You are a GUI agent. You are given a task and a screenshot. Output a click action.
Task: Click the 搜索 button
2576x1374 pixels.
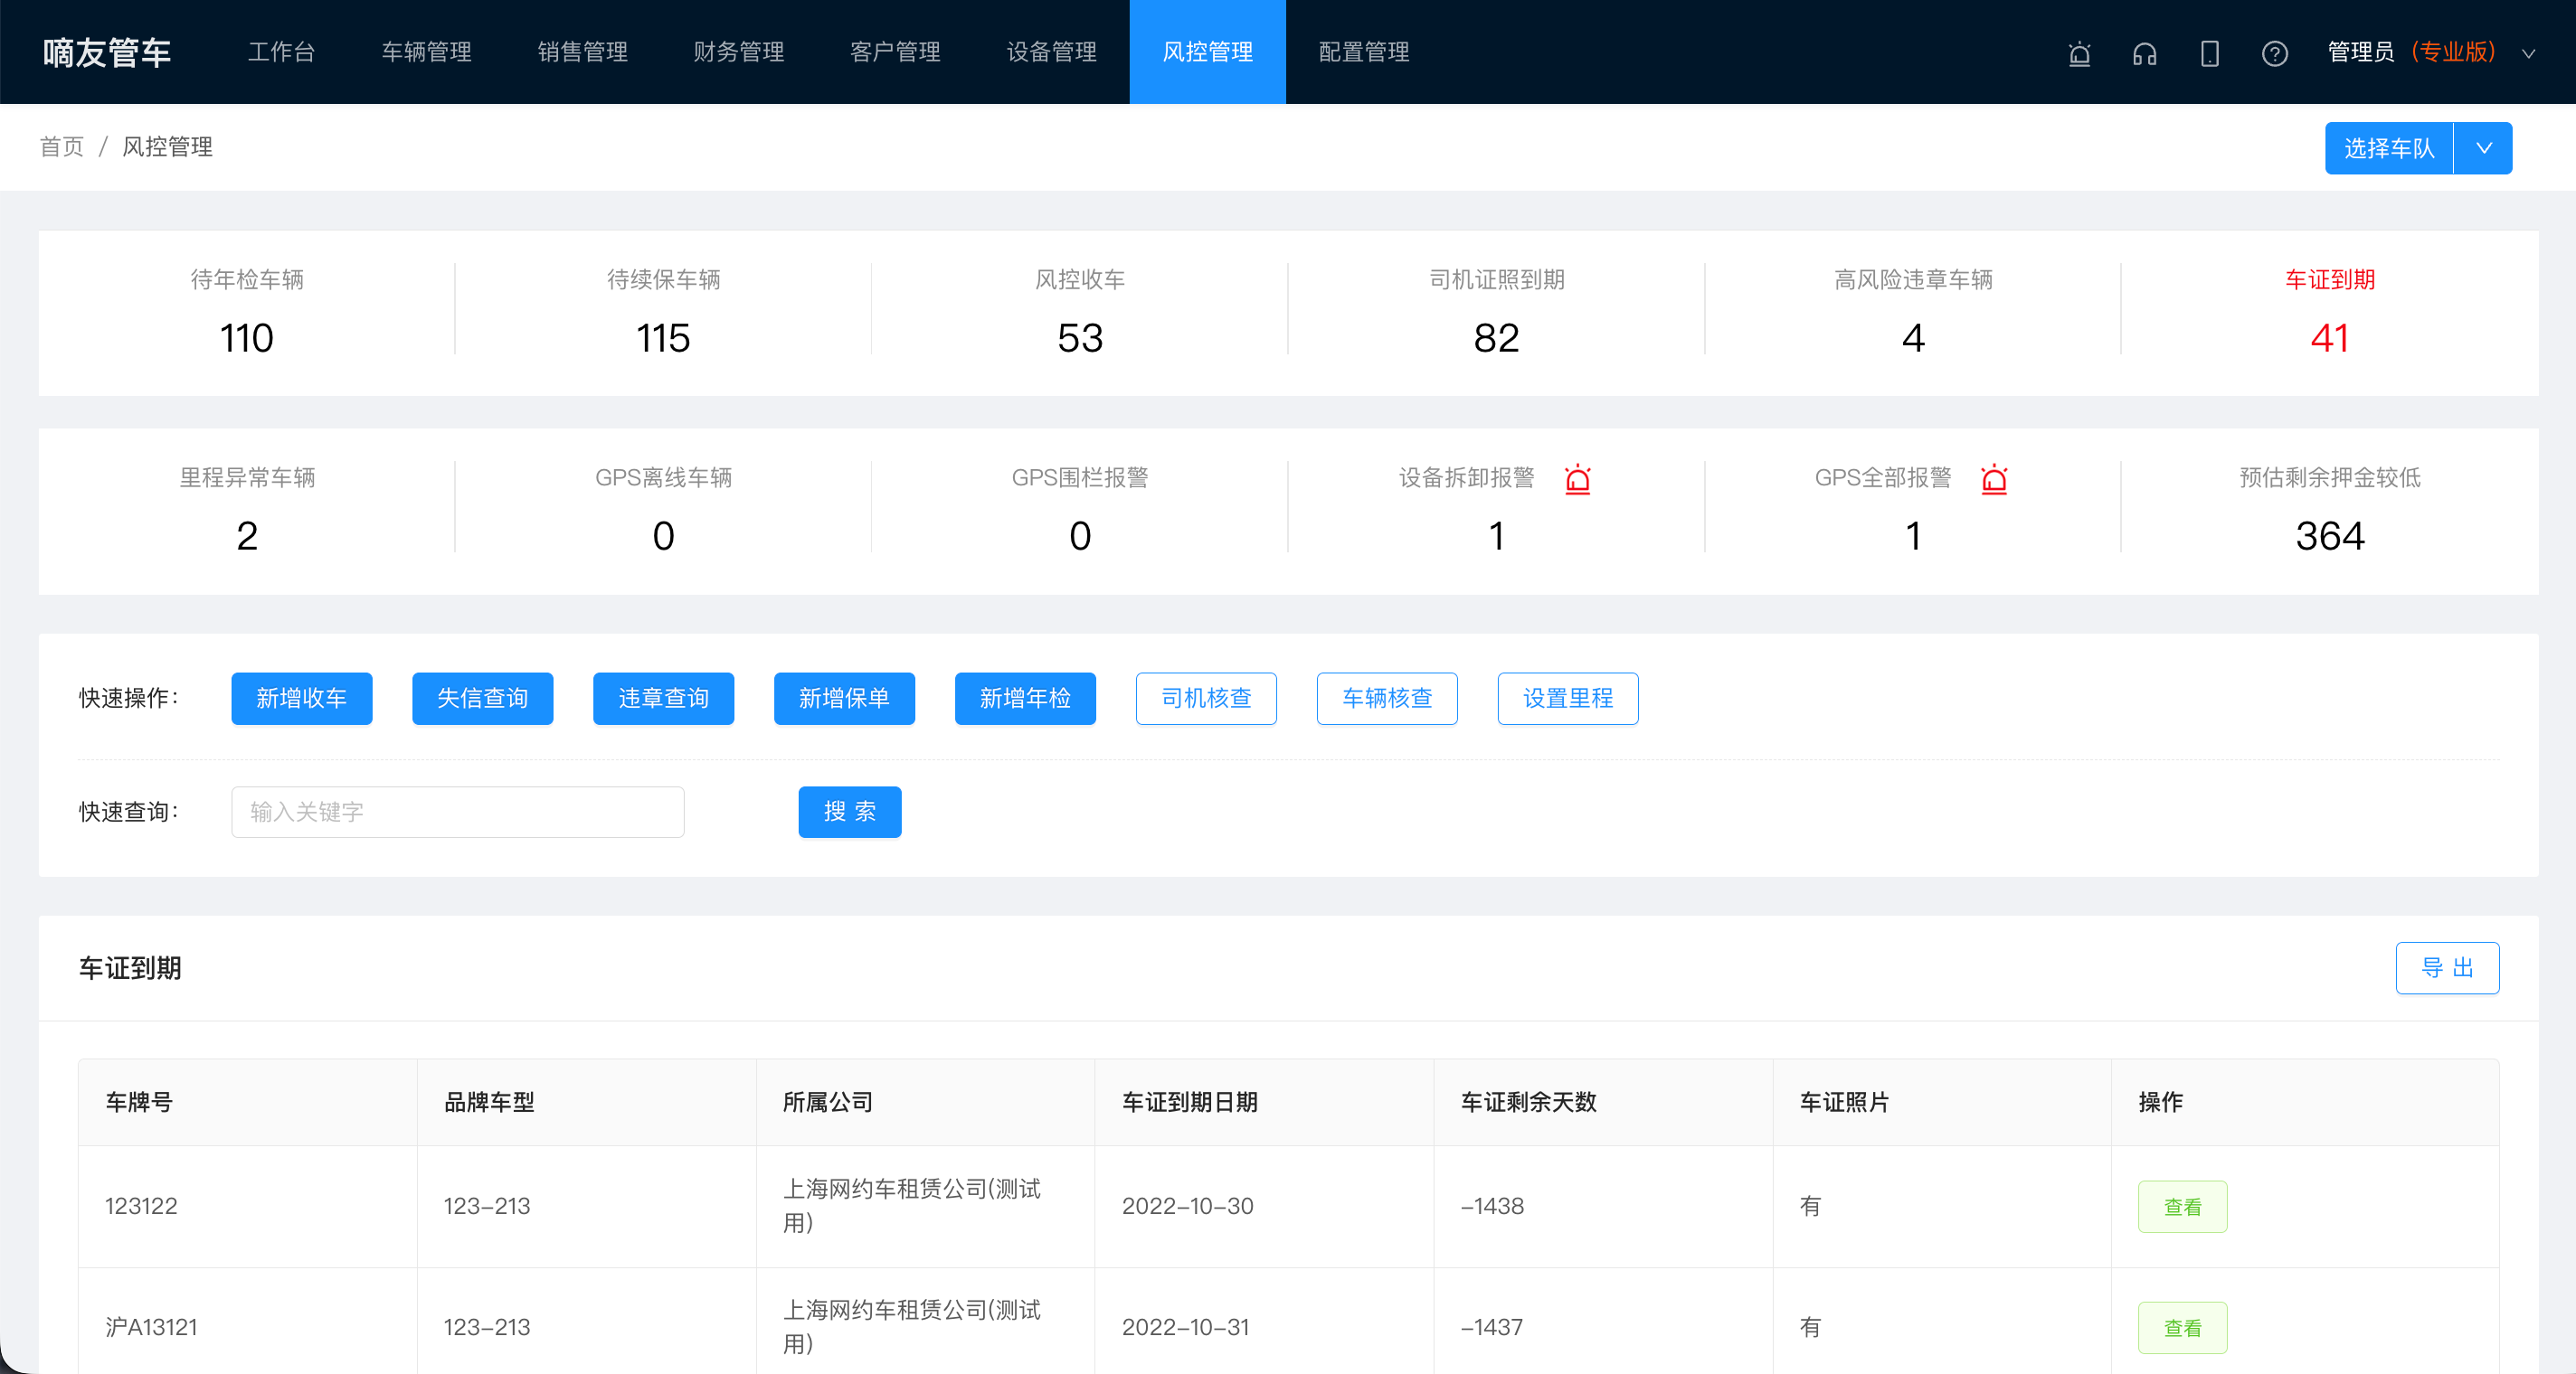[850, 812]
